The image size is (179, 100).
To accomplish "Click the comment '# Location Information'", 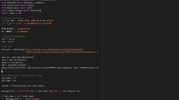I will click(13, 36).
